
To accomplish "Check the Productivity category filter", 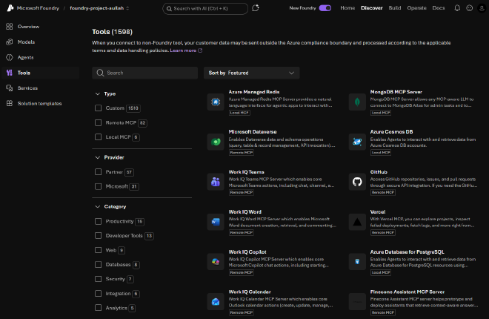I will click(99, 221).
